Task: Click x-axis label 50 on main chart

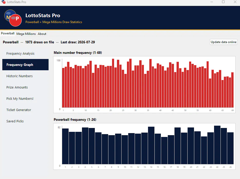Action: (x=185, y=110)
